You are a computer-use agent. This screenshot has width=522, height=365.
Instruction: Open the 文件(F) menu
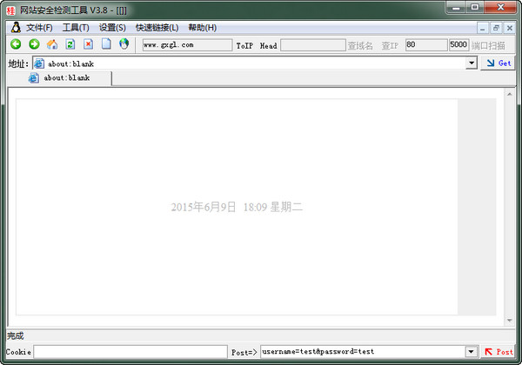click(39, 27)
